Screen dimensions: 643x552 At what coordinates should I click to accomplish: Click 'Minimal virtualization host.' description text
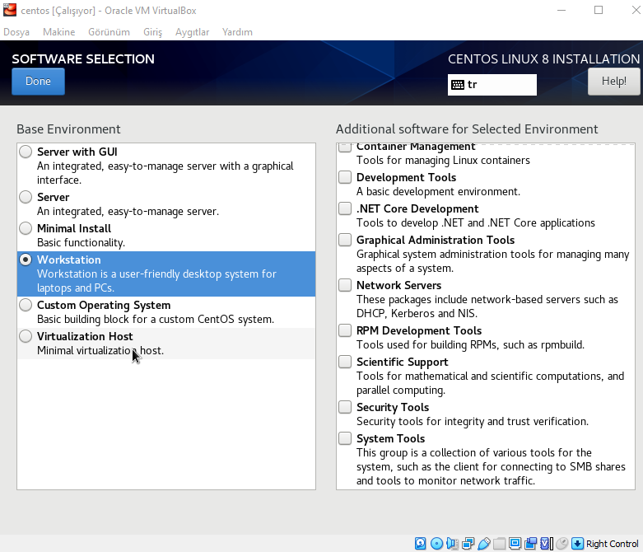click(x=100, y=350)
